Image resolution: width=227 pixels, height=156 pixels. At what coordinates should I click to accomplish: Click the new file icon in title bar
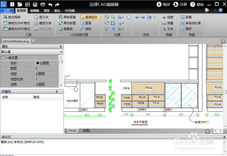pos(12,5)
